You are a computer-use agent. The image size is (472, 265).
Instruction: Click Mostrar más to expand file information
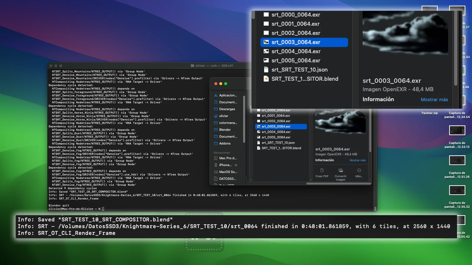coord(434,100)
